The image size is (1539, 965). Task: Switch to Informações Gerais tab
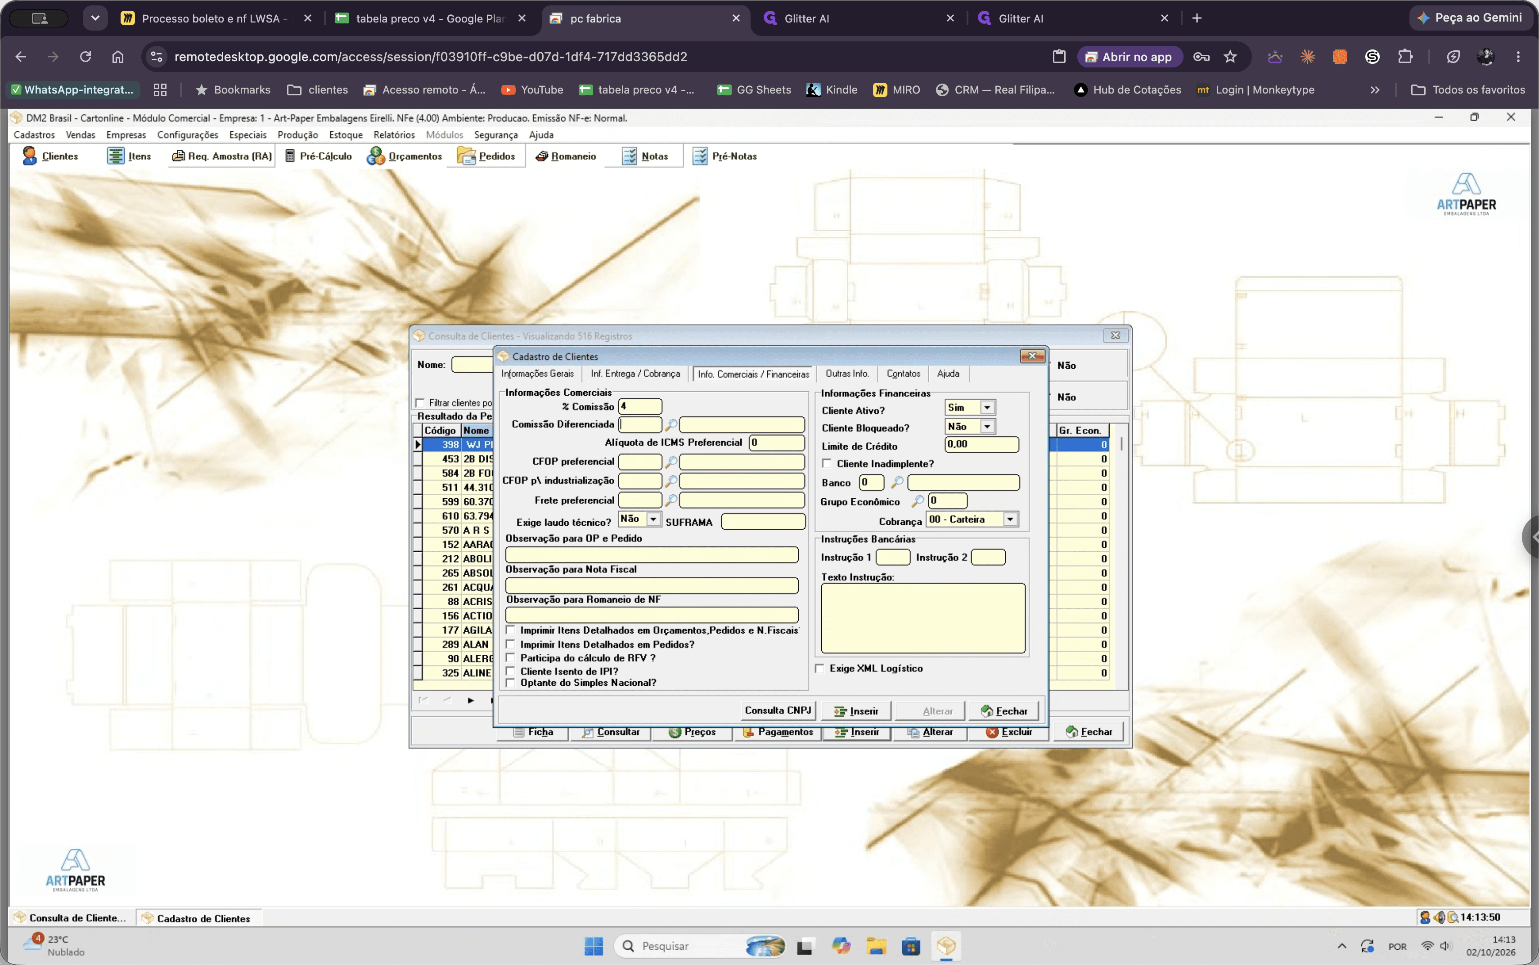coord(537,373)
